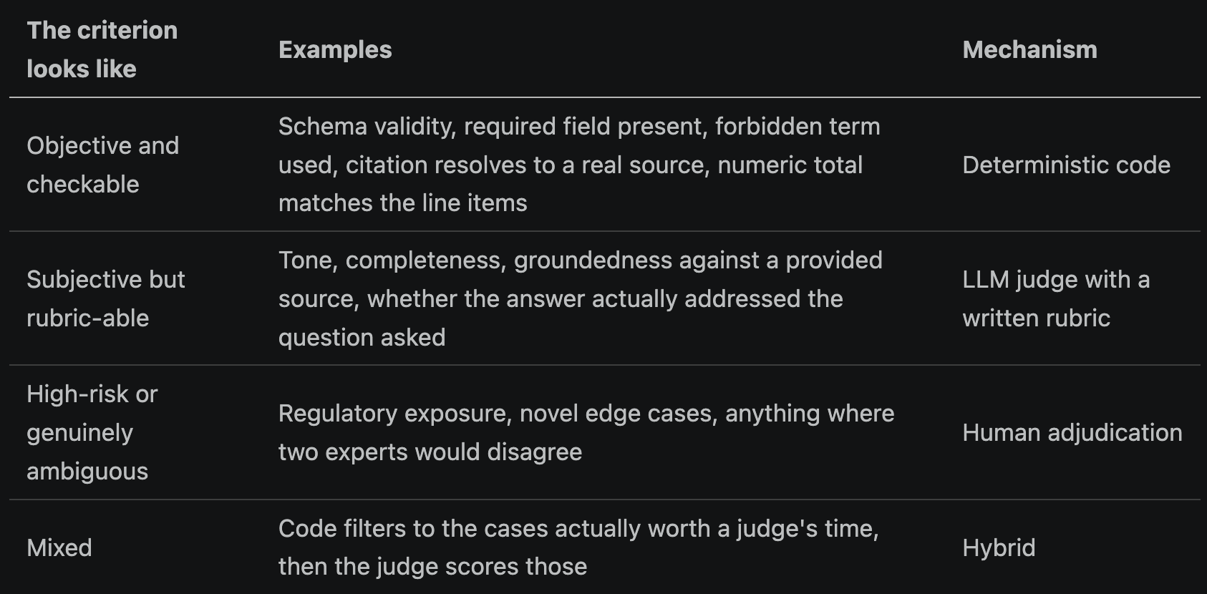Click the 'Regulatory exposure' examples cell
The height and width of the screenshot is (594, 1207).
click(x=586, y=432)
